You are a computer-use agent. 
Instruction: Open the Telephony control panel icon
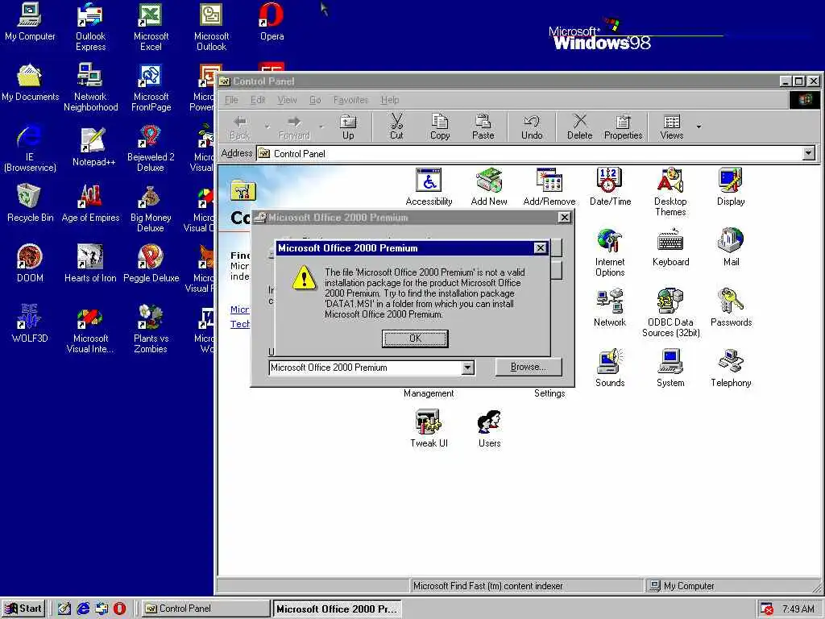[731, 368]
